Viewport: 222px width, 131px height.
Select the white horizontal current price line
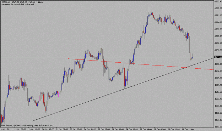pos(107,57)
